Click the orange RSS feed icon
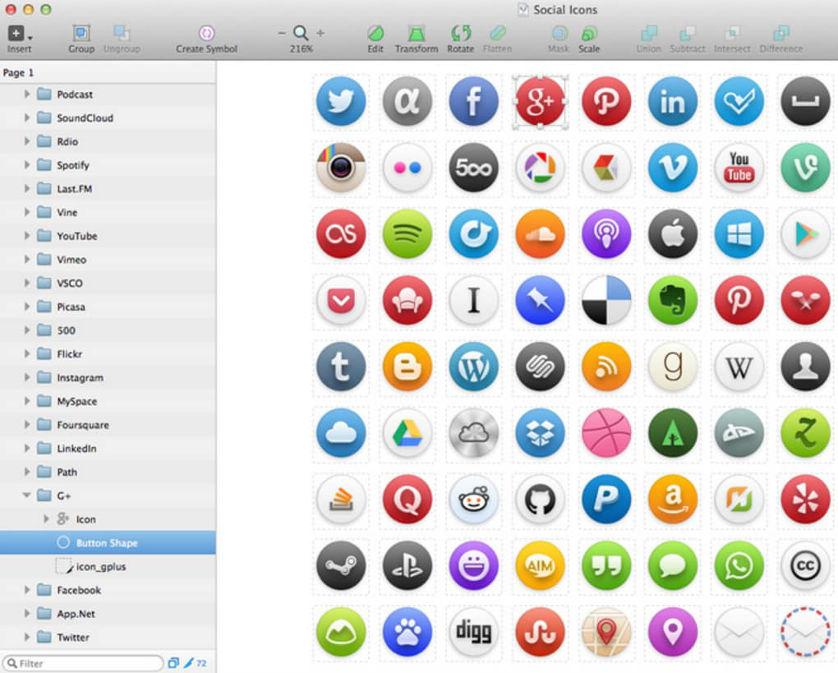Image resolution: width=838 pixels, height=673 pixels. [x=606, y=366]
